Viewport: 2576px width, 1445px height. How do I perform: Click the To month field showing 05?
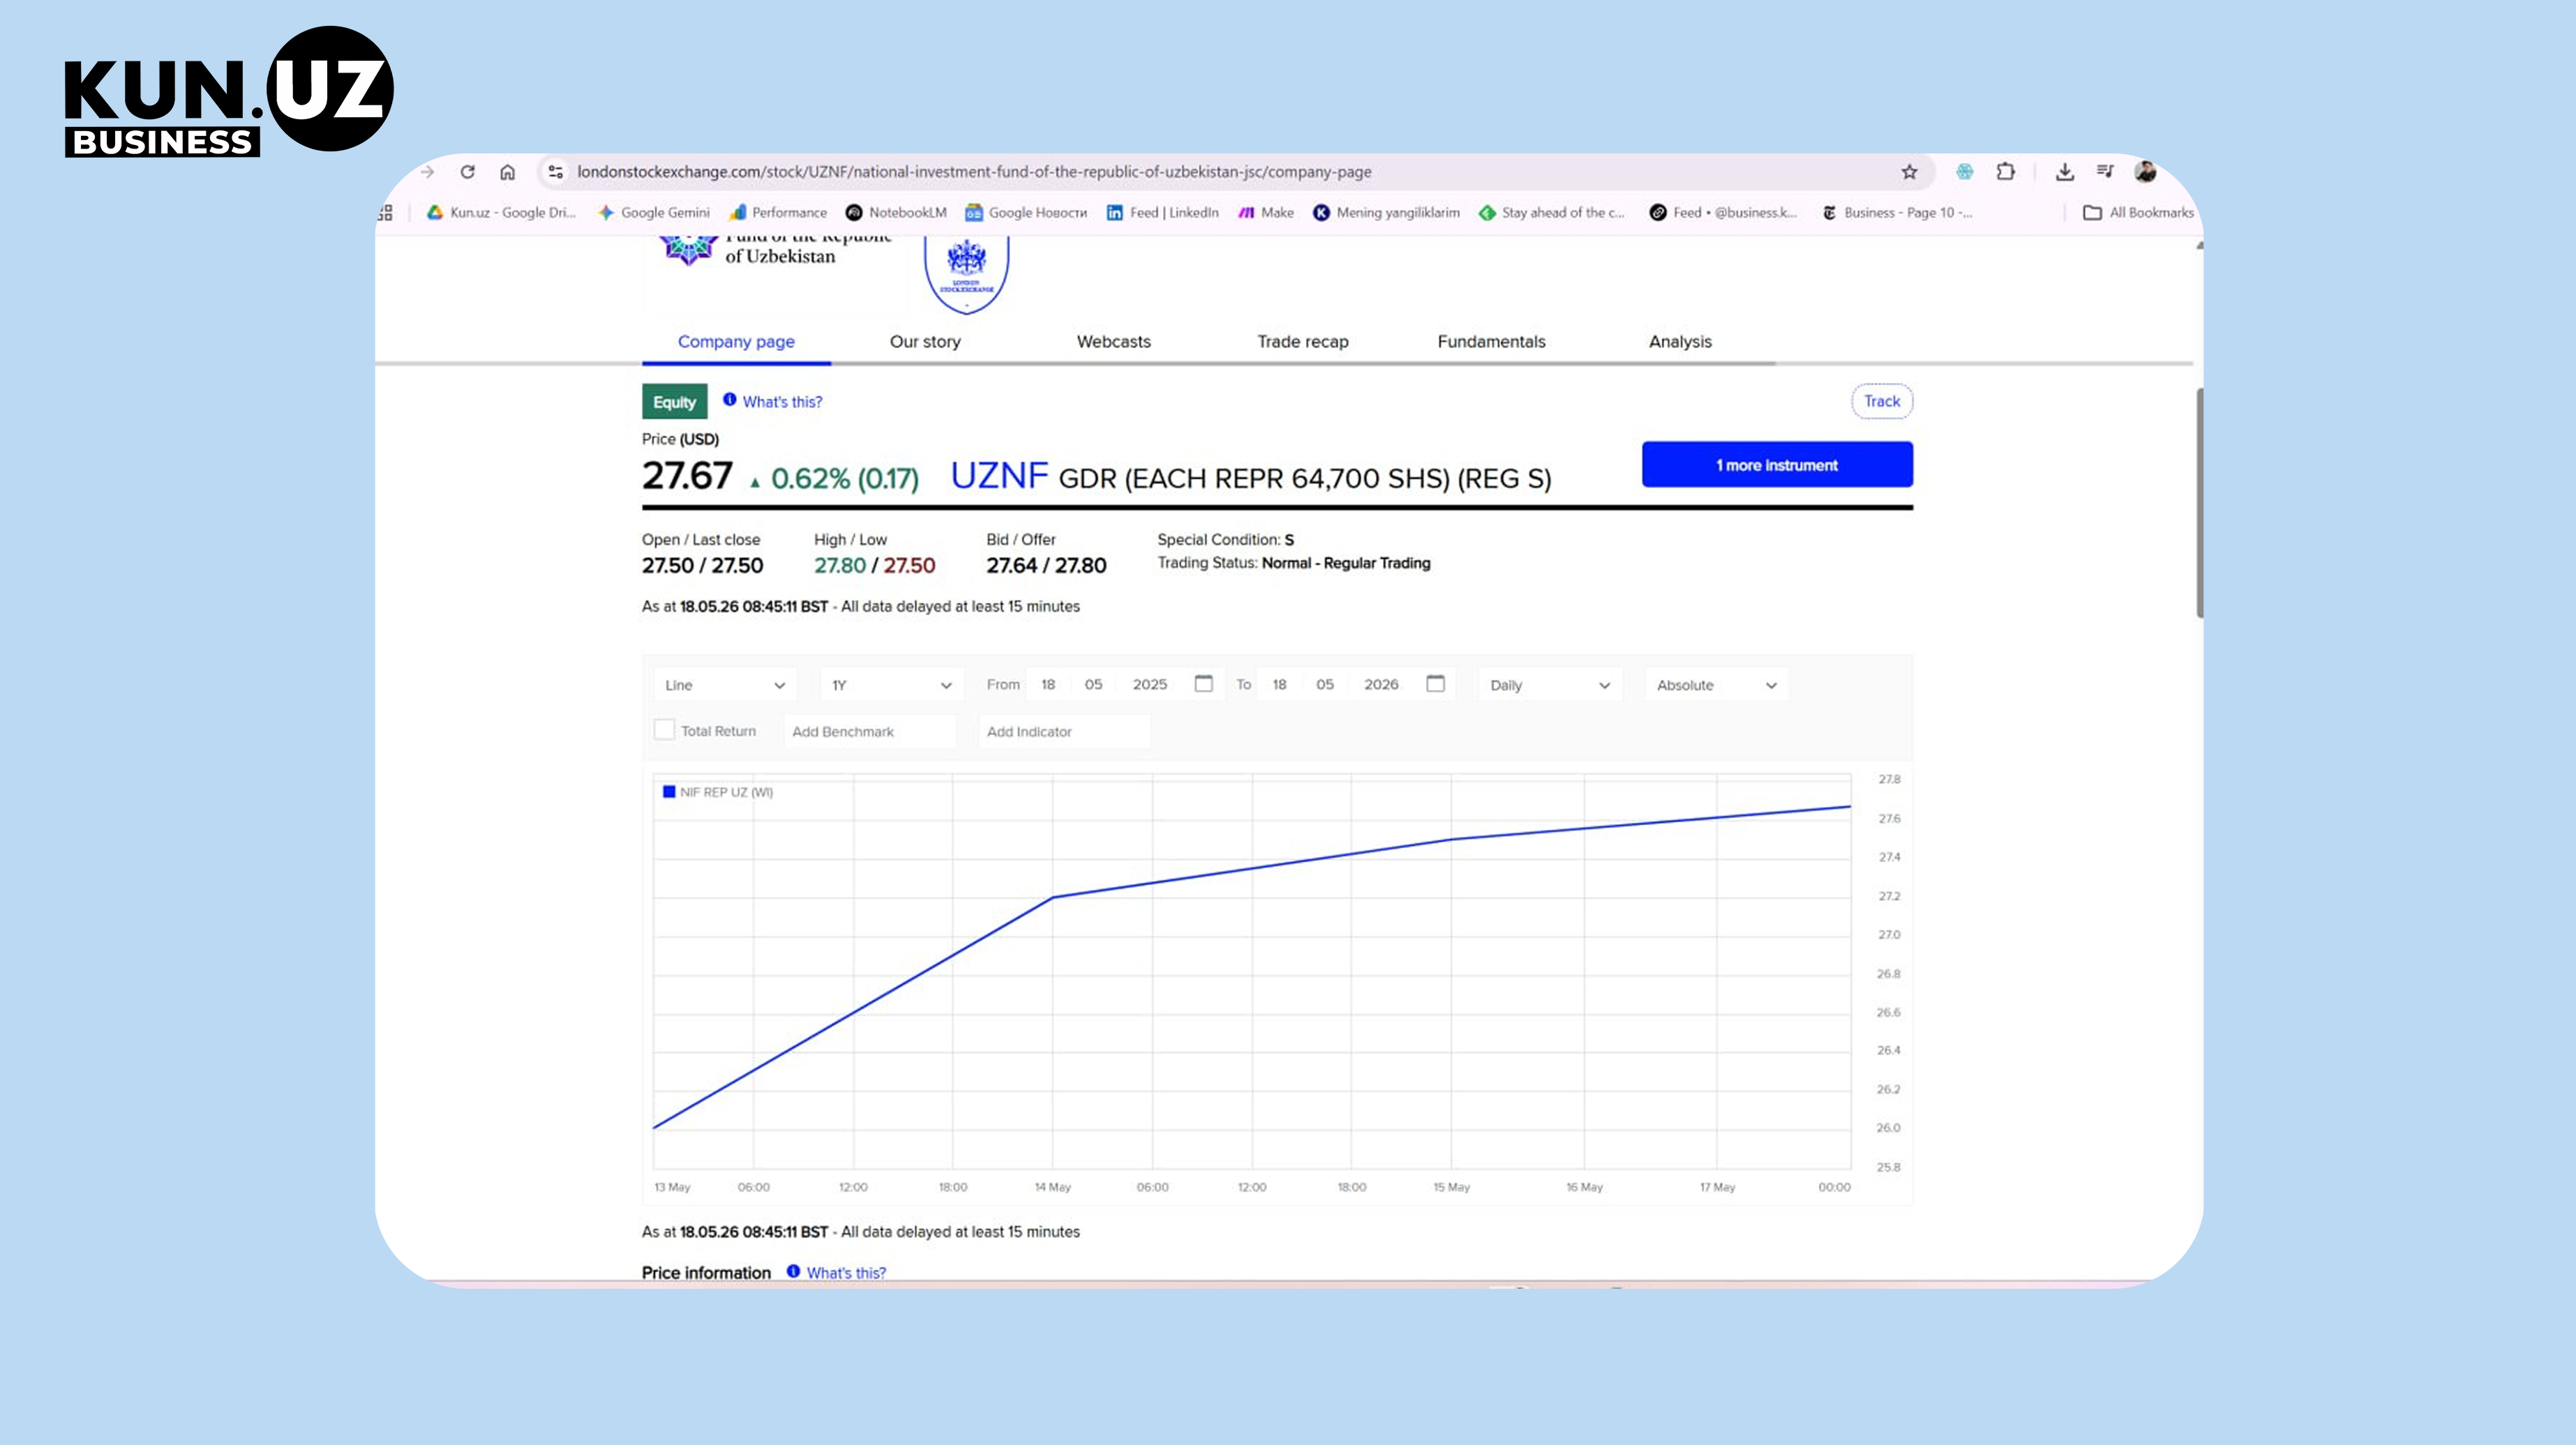[1325, 685]
